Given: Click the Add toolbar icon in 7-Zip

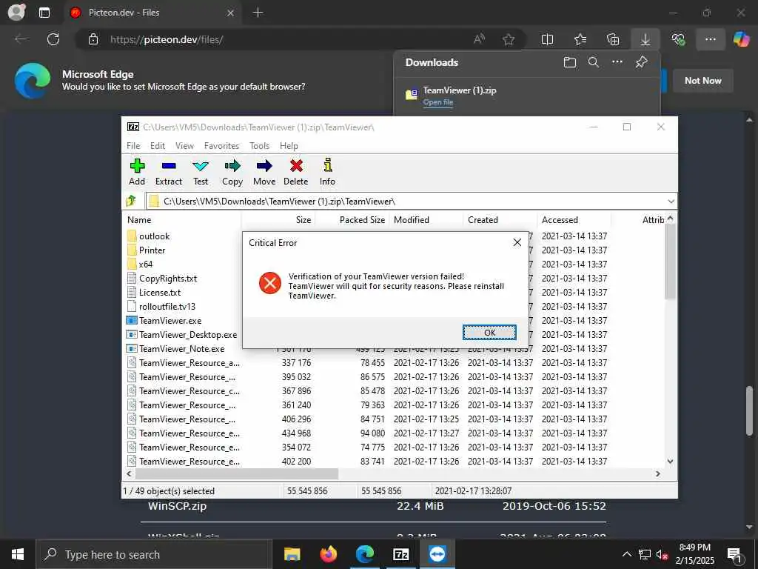Looking at the screenshot, I should tap(137, 172).
